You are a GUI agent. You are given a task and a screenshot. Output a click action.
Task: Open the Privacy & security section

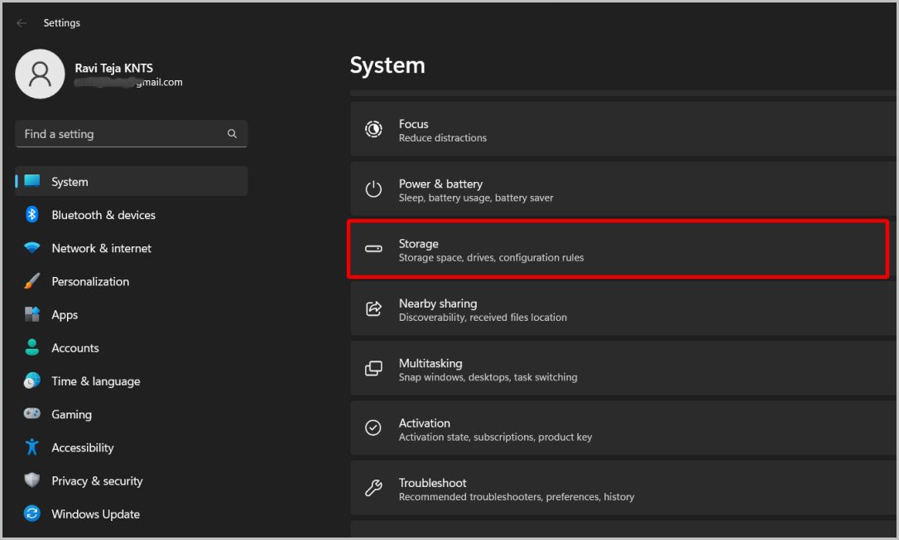[x=97, y=480]
